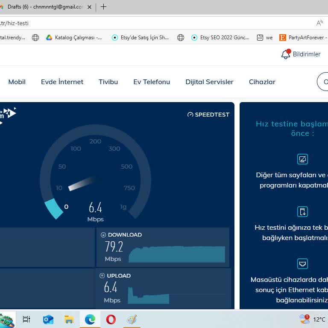Open the Cihazlar navigation menu
The width and height of the screenshot is (328, 328).
pyautogui.click(x=262, y=82)
